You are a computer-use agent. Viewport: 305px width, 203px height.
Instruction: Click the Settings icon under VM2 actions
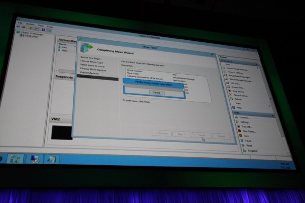(237, 121)
